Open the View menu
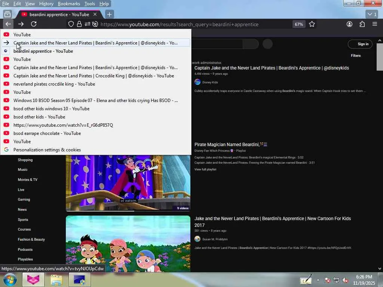This screenshot has width=383, height=287. 30,4
